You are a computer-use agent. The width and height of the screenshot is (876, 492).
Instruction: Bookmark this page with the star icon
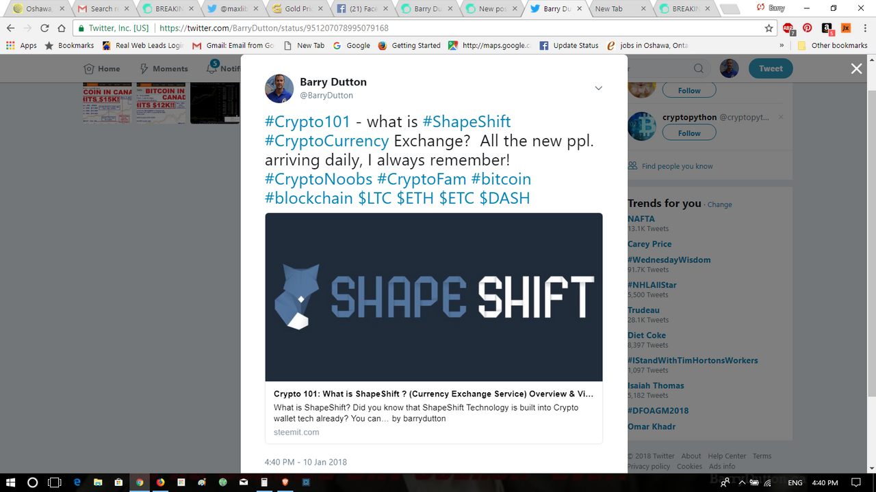(x=769, y=28)
